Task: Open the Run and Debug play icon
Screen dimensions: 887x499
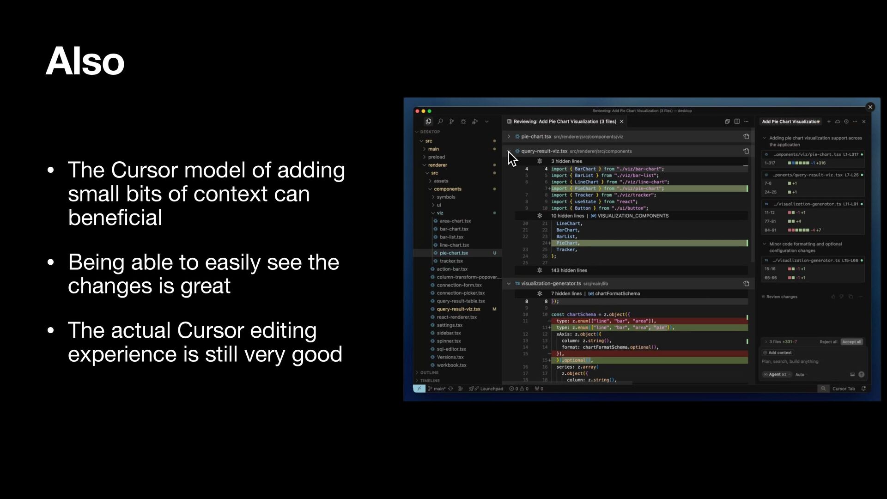Action: (475, 122)
